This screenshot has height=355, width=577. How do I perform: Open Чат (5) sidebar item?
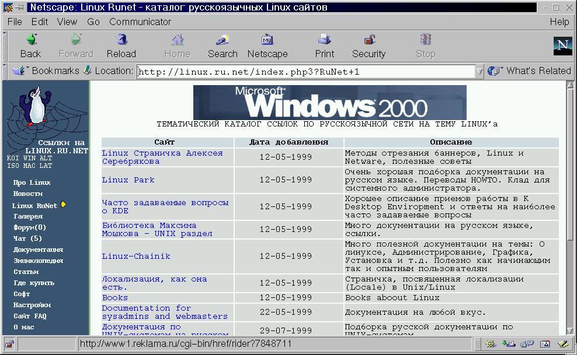click(x=27, y=238)
